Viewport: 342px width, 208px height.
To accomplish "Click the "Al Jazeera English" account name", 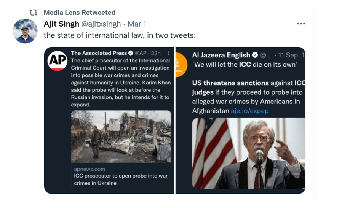I will click(221, 55).
